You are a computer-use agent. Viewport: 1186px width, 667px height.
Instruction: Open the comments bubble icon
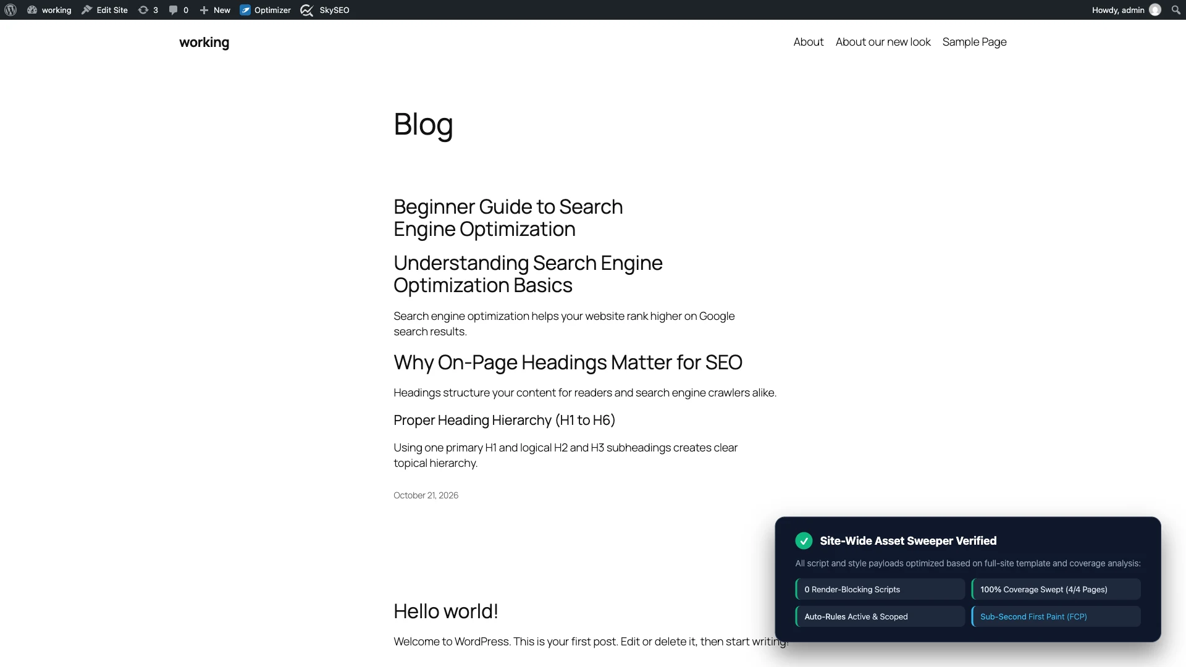click(174, 10)
